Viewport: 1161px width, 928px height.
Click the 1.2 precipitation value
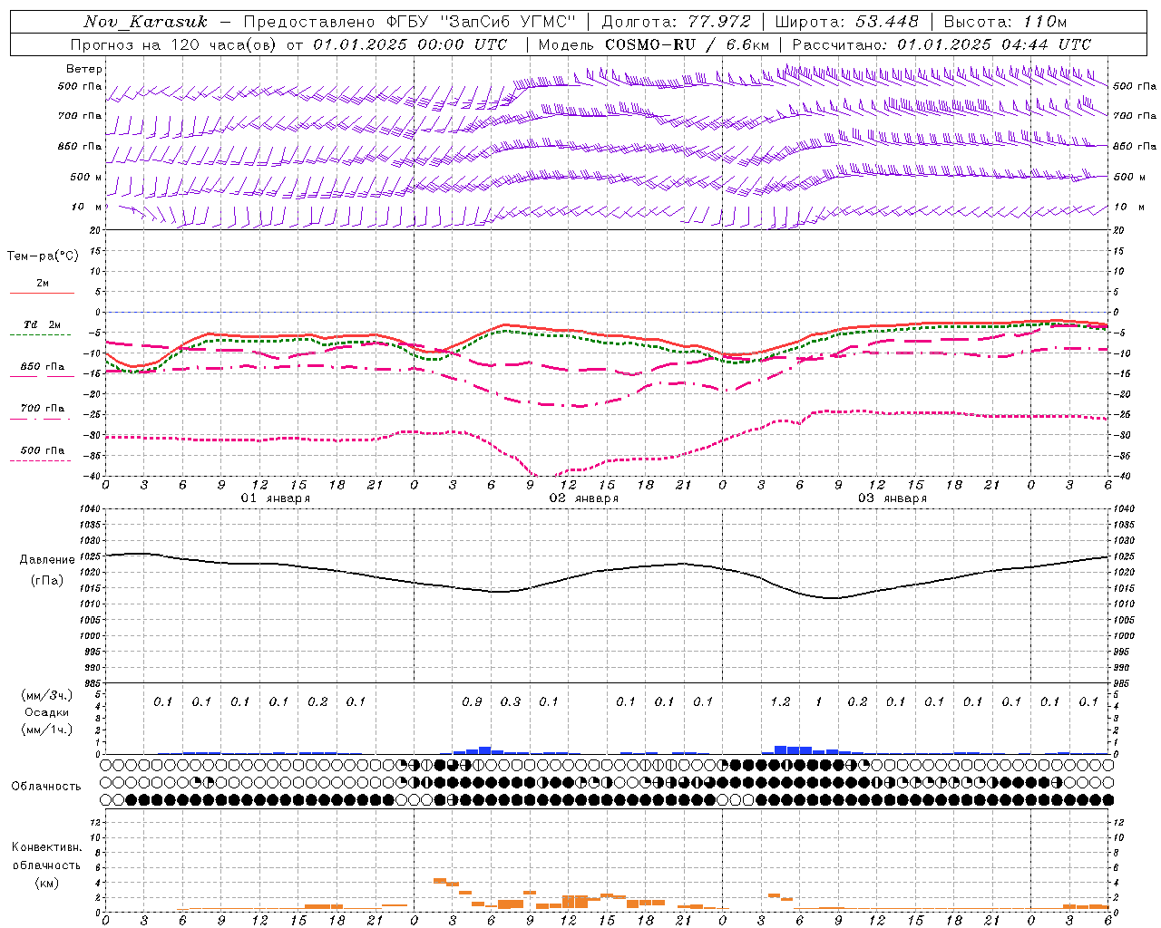(x=780, y=701)
